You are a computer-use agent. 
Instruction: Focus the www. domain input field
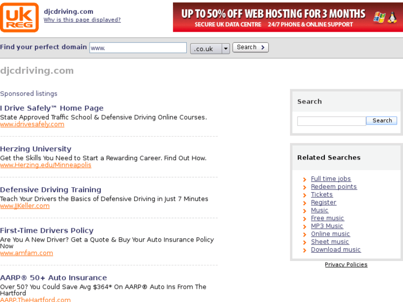coord(138,48)
